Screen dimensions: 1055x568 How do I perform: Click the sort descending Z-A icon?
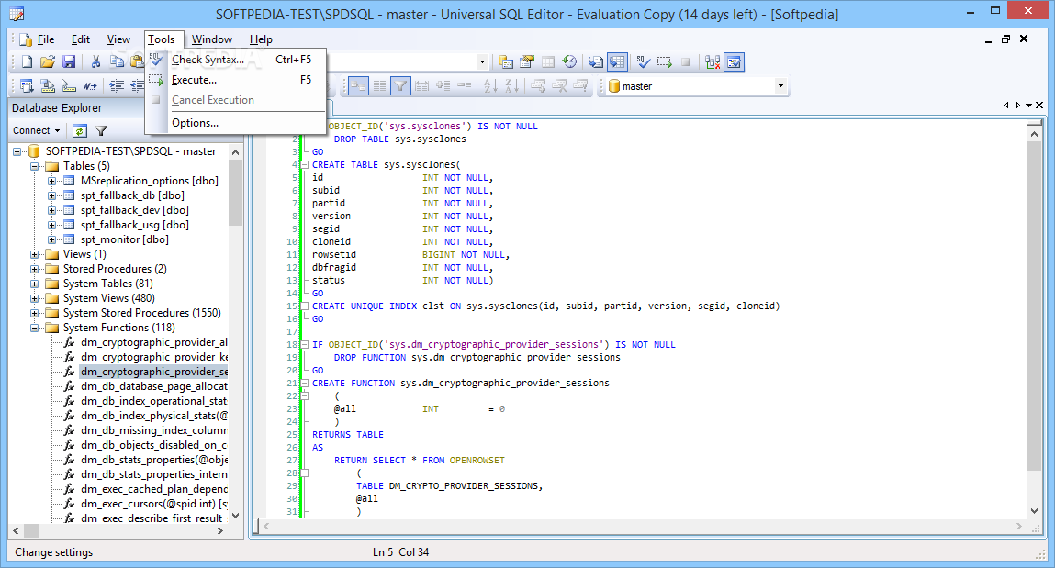(512, 86)
